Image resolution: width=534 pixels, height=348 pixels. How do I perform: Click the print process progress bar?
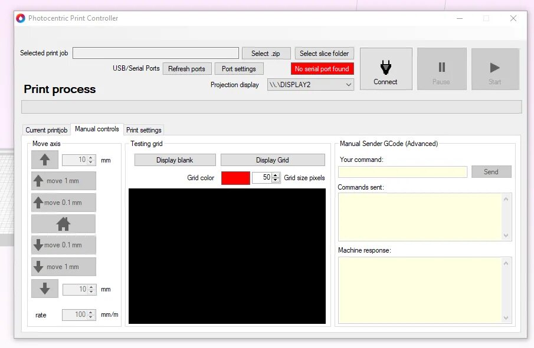(271, 107)
